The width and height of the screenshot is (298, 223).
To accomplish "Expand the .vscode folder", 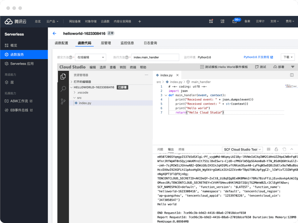I will click(111, 93).
